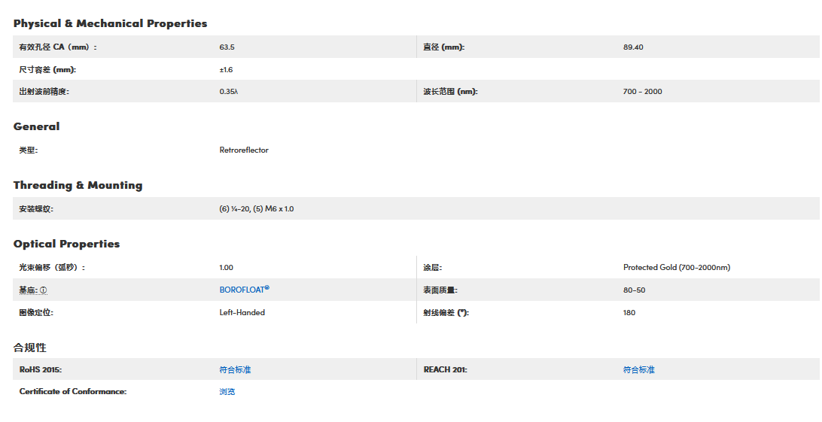Select the ¼-20 and M6 mounting thread value

click(256, 208)
